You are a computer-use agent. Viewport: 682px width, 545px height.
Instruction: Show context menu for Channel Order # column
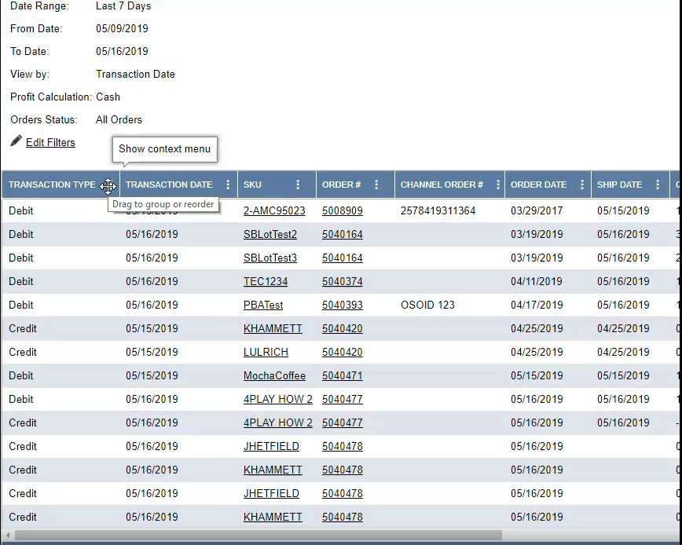click(495, 185)
